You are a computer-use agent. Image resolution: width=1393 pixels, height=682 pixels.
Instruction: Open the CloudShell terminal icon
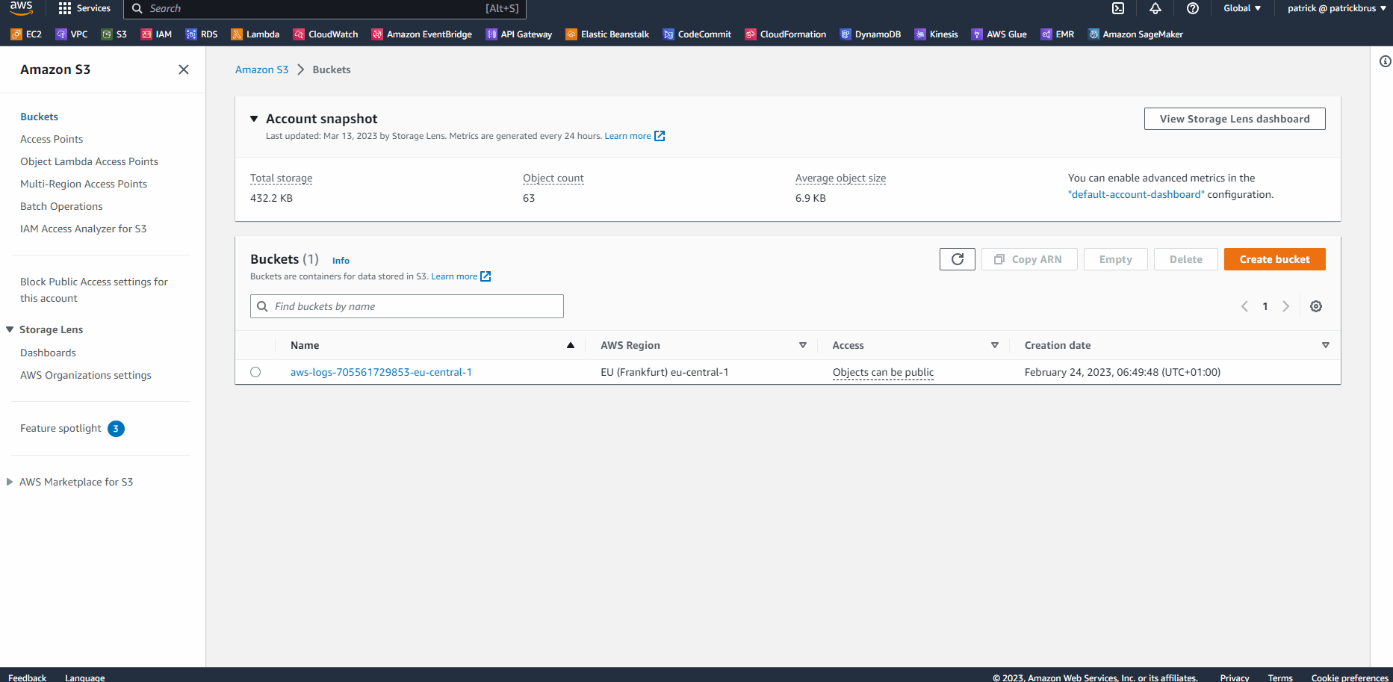(1118, 8)
